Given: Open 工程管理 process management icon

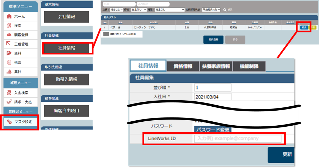Looking at the screenshot, I should [9, 44].
